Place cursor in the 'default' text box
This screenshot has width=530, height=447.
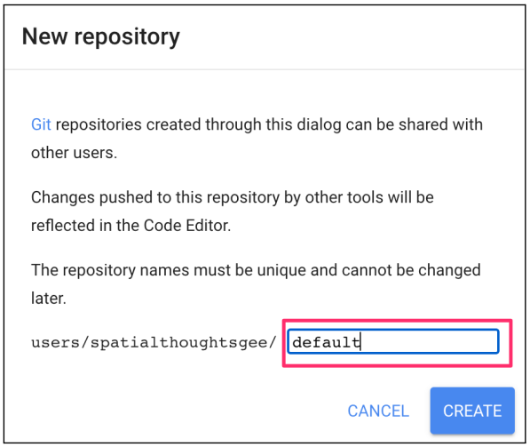tap(393, 341)
